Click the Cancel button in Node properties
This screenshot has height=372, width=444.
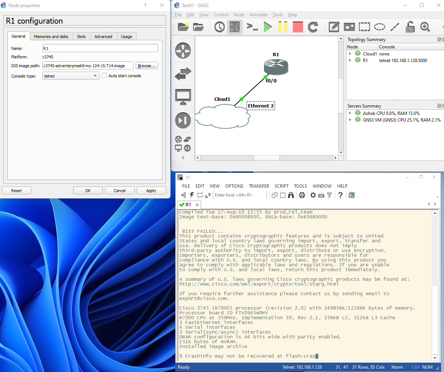(x=119, y=191)
